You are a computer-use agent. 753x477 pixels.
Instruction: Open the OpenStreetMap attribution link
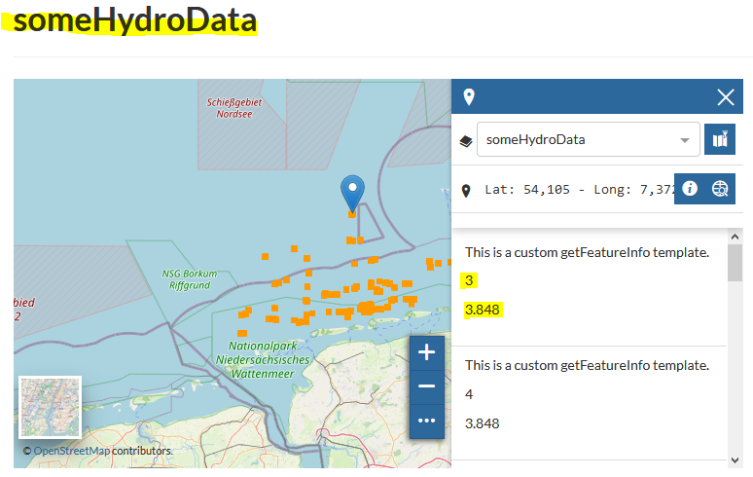coord(72,451)
